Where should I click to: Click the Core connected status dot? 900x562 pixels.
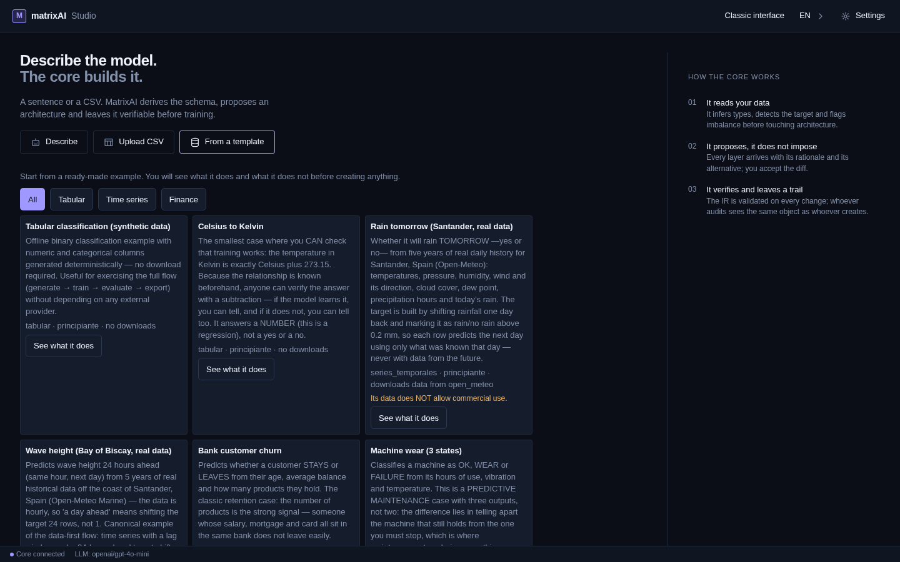click(x=12, y=555)
